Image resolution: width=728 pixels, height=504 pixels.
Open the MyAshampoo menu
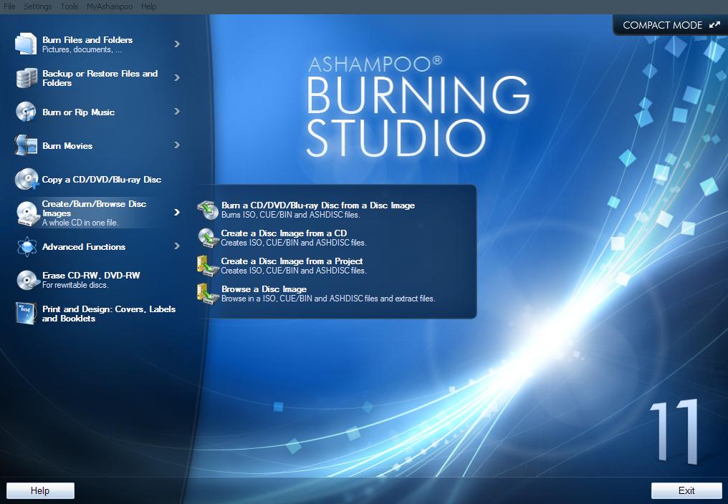click(110, 6)
